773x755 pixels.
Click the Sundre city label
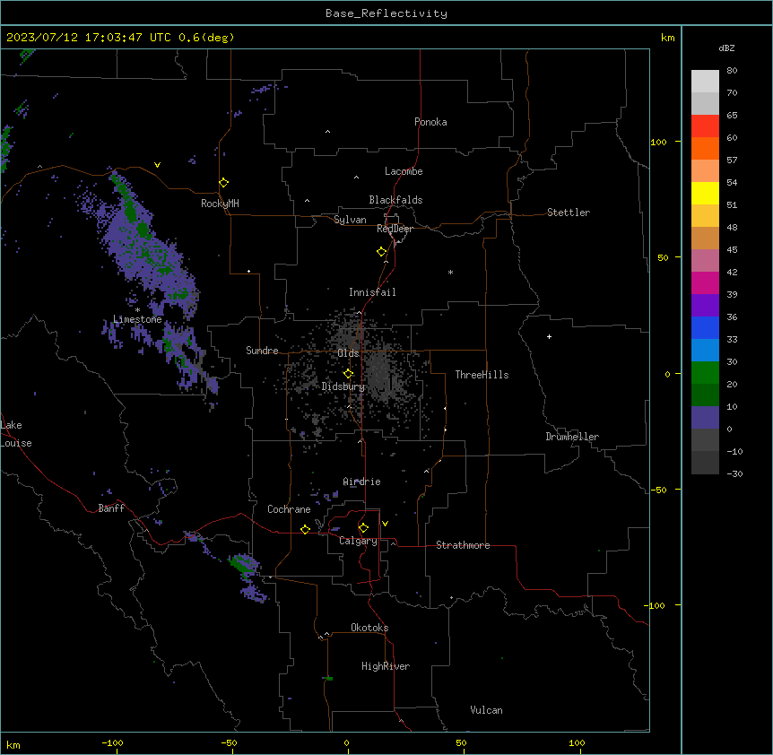(x=262, y=351)
